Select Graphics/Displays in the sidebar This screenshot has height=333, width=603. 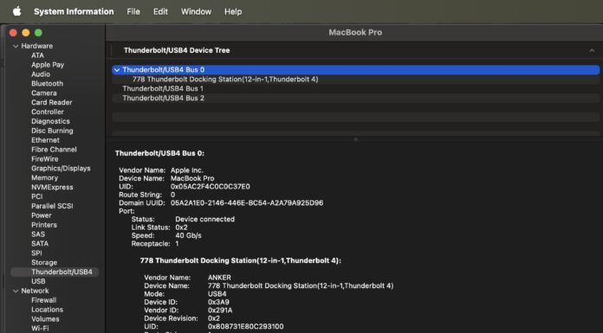61,168
